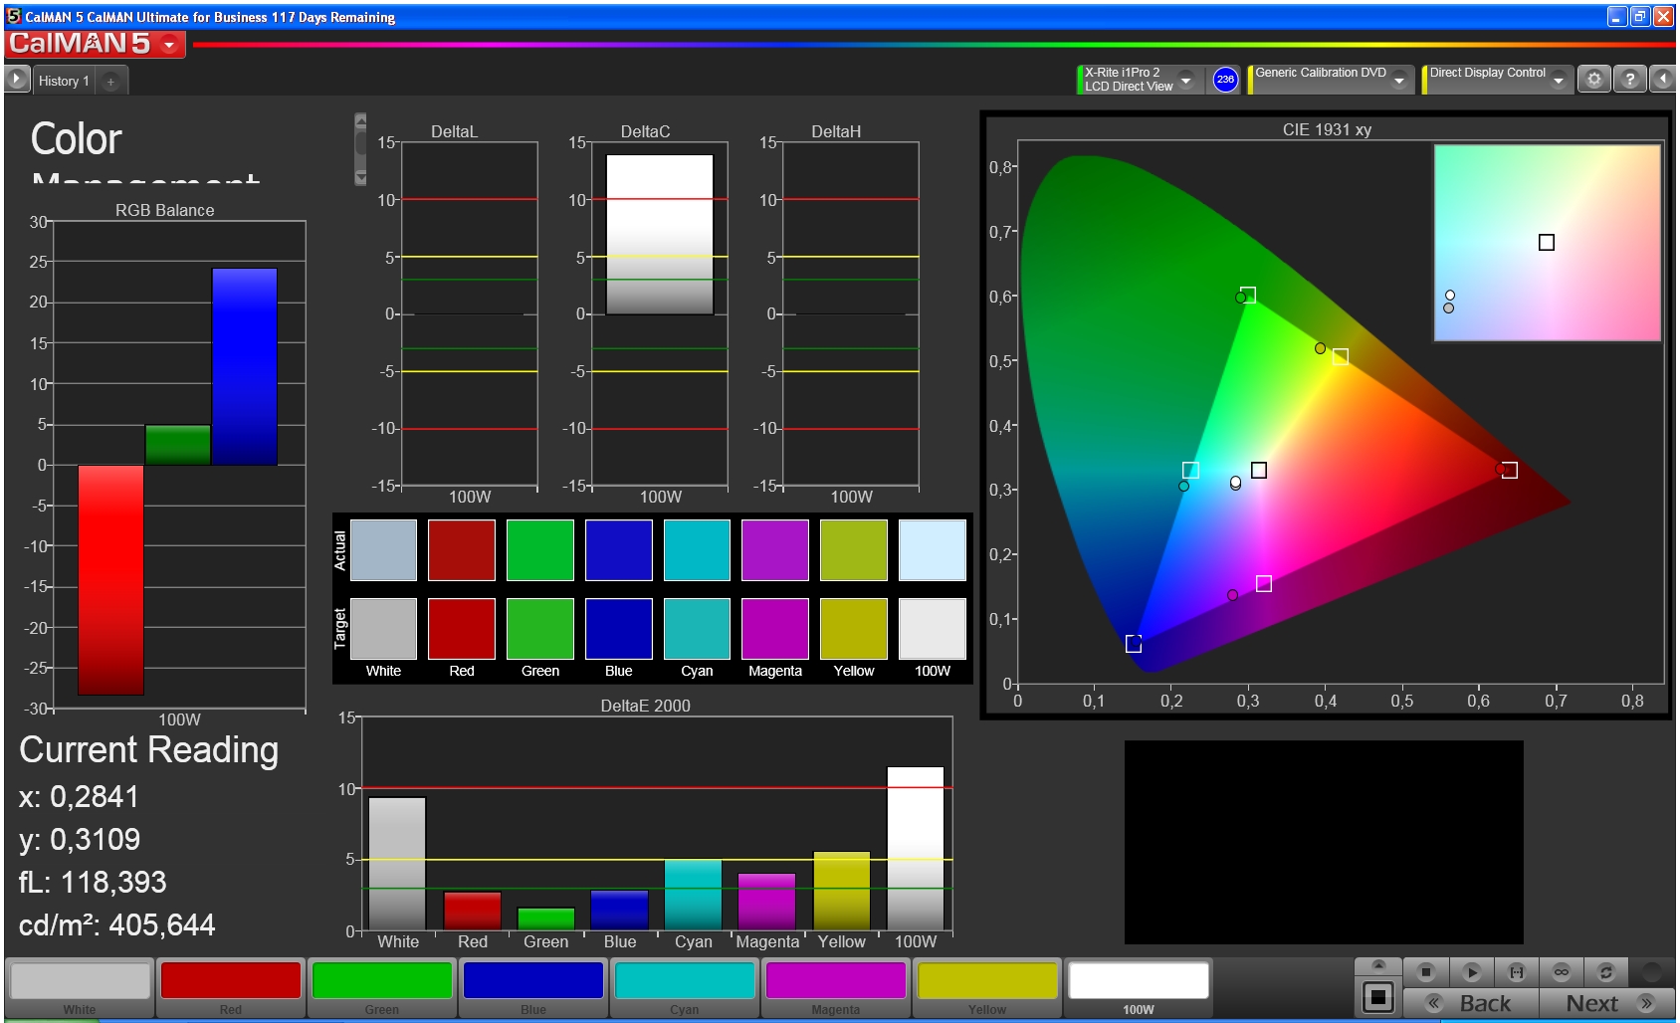This screenshot has height=1023, width=1680.
Task: Click the refresh cycle arrows icon
Action: (x=1605, y=972)
